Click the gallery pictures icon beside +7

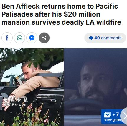[x=108, y=114]
